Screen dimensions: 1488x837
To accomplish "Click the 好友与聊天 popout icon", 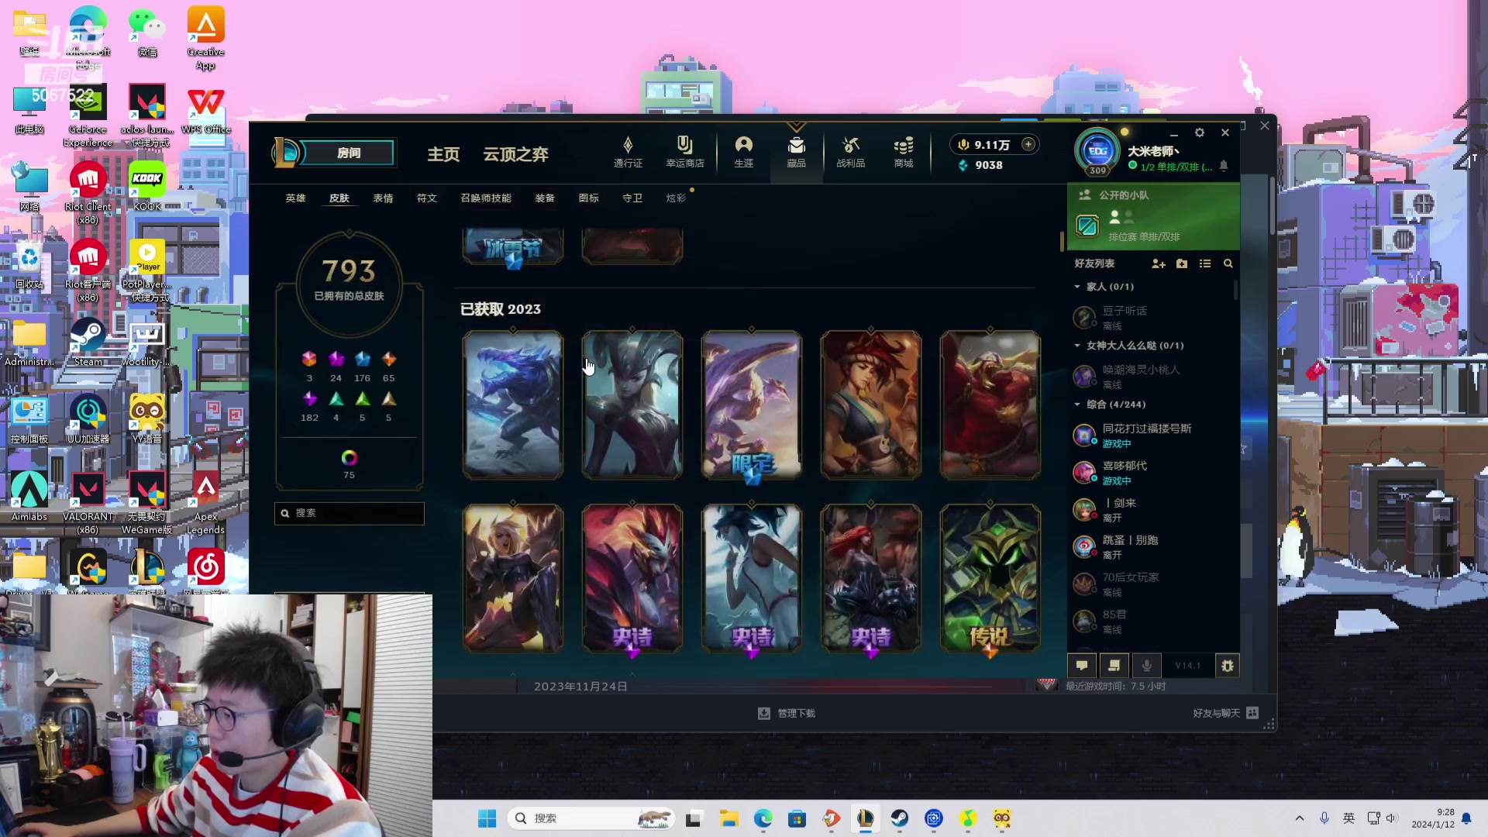I will (1253, 713).
